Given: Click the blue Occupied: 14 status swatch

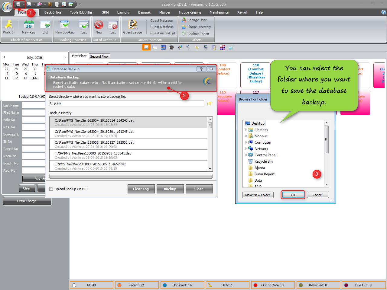Looking at the screenshot, I should (165, 285).
